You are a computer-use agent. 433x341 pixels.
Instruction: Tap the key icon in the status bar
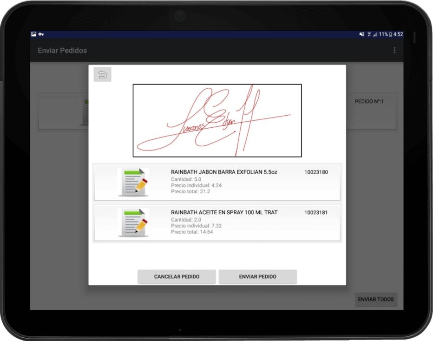(x=41, y=34)
